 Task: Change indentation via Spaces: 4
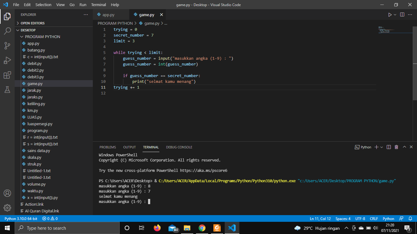point(343,219)
